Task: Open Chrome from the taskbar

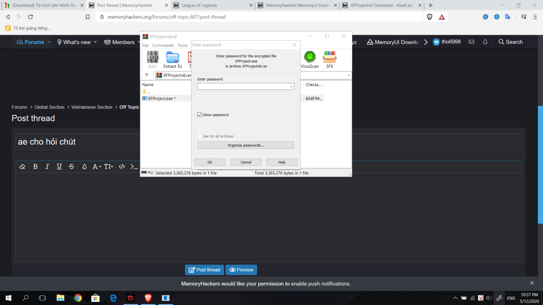Action: (78, 298)
